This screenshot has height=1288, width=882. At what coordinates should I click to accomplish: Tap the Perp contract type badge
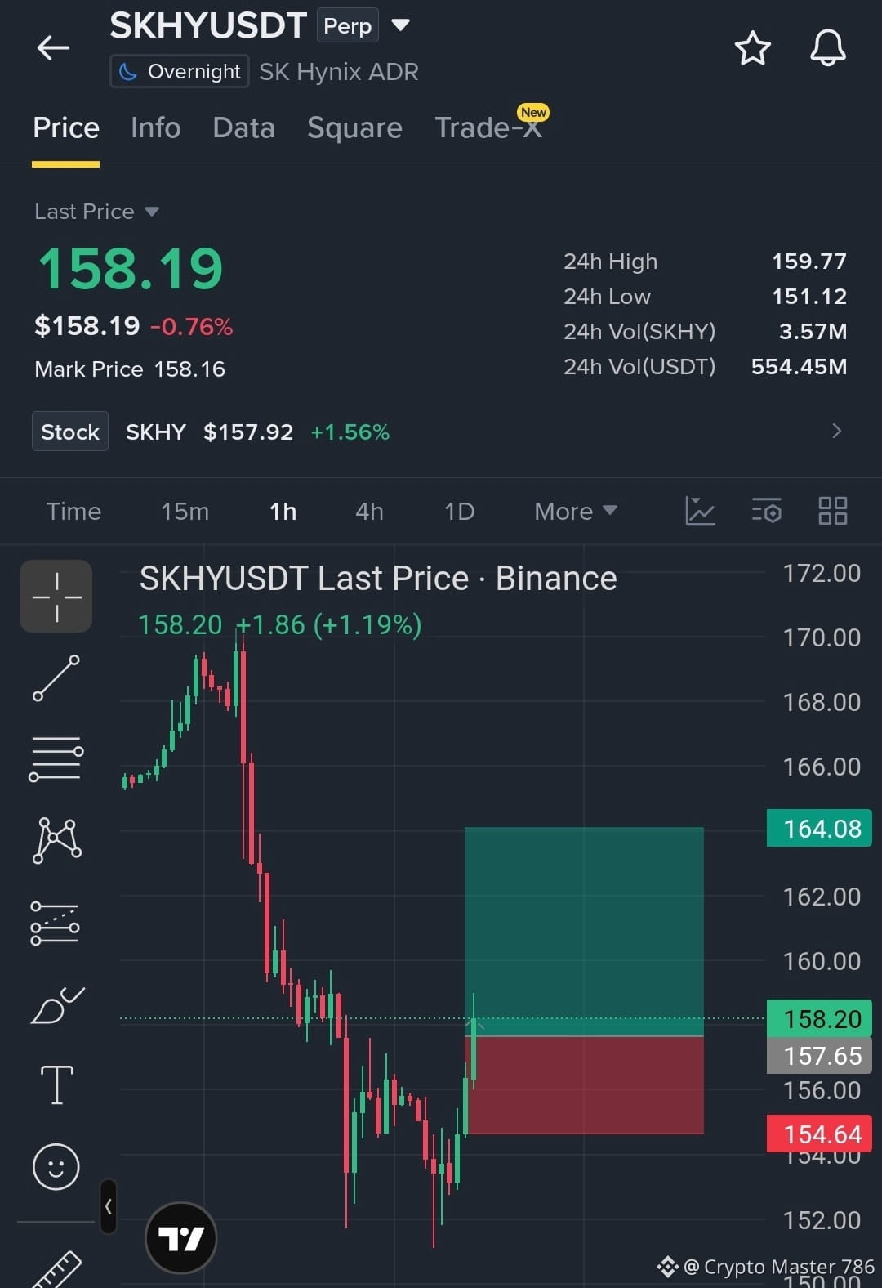(347, 25)
